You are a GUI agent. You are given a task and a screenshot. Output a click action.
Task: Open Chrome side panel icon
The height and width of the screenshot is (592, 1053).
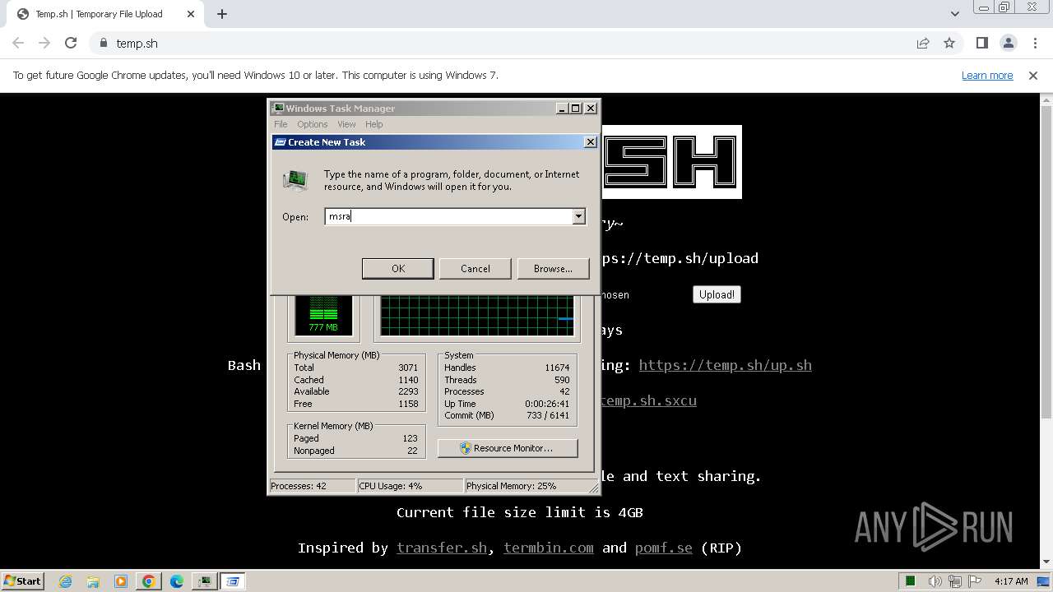click(982, 44)
